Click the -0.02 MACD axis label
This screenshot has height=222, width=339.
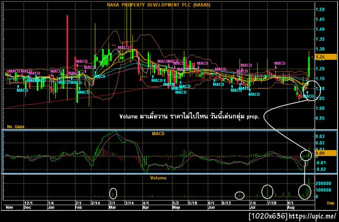(320, 169)
